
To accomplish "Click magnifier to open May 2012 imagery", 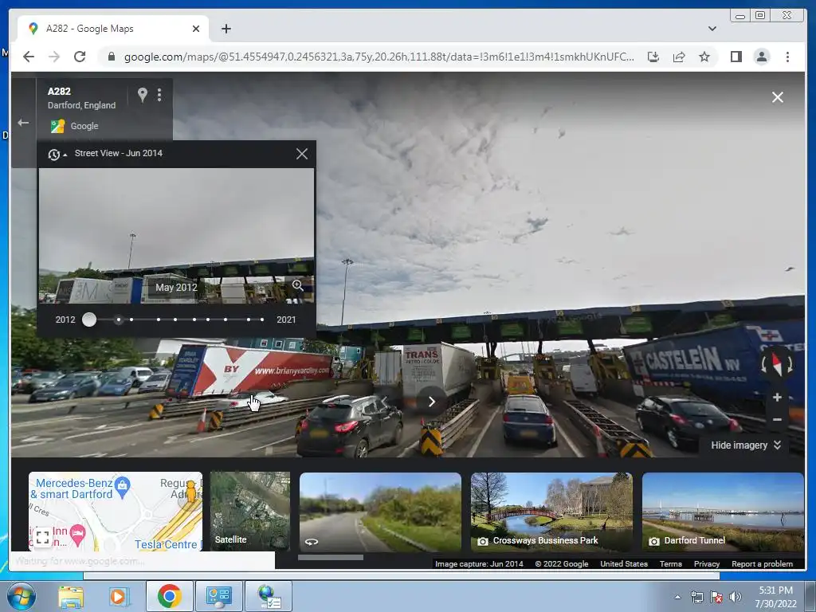I will pos(297,286).
